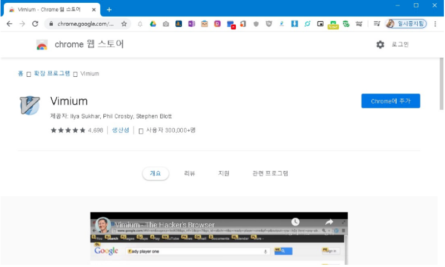Click the share arrow icon on video
The height and width of the screenshot is (267, 445).
(x=329, y=222)
